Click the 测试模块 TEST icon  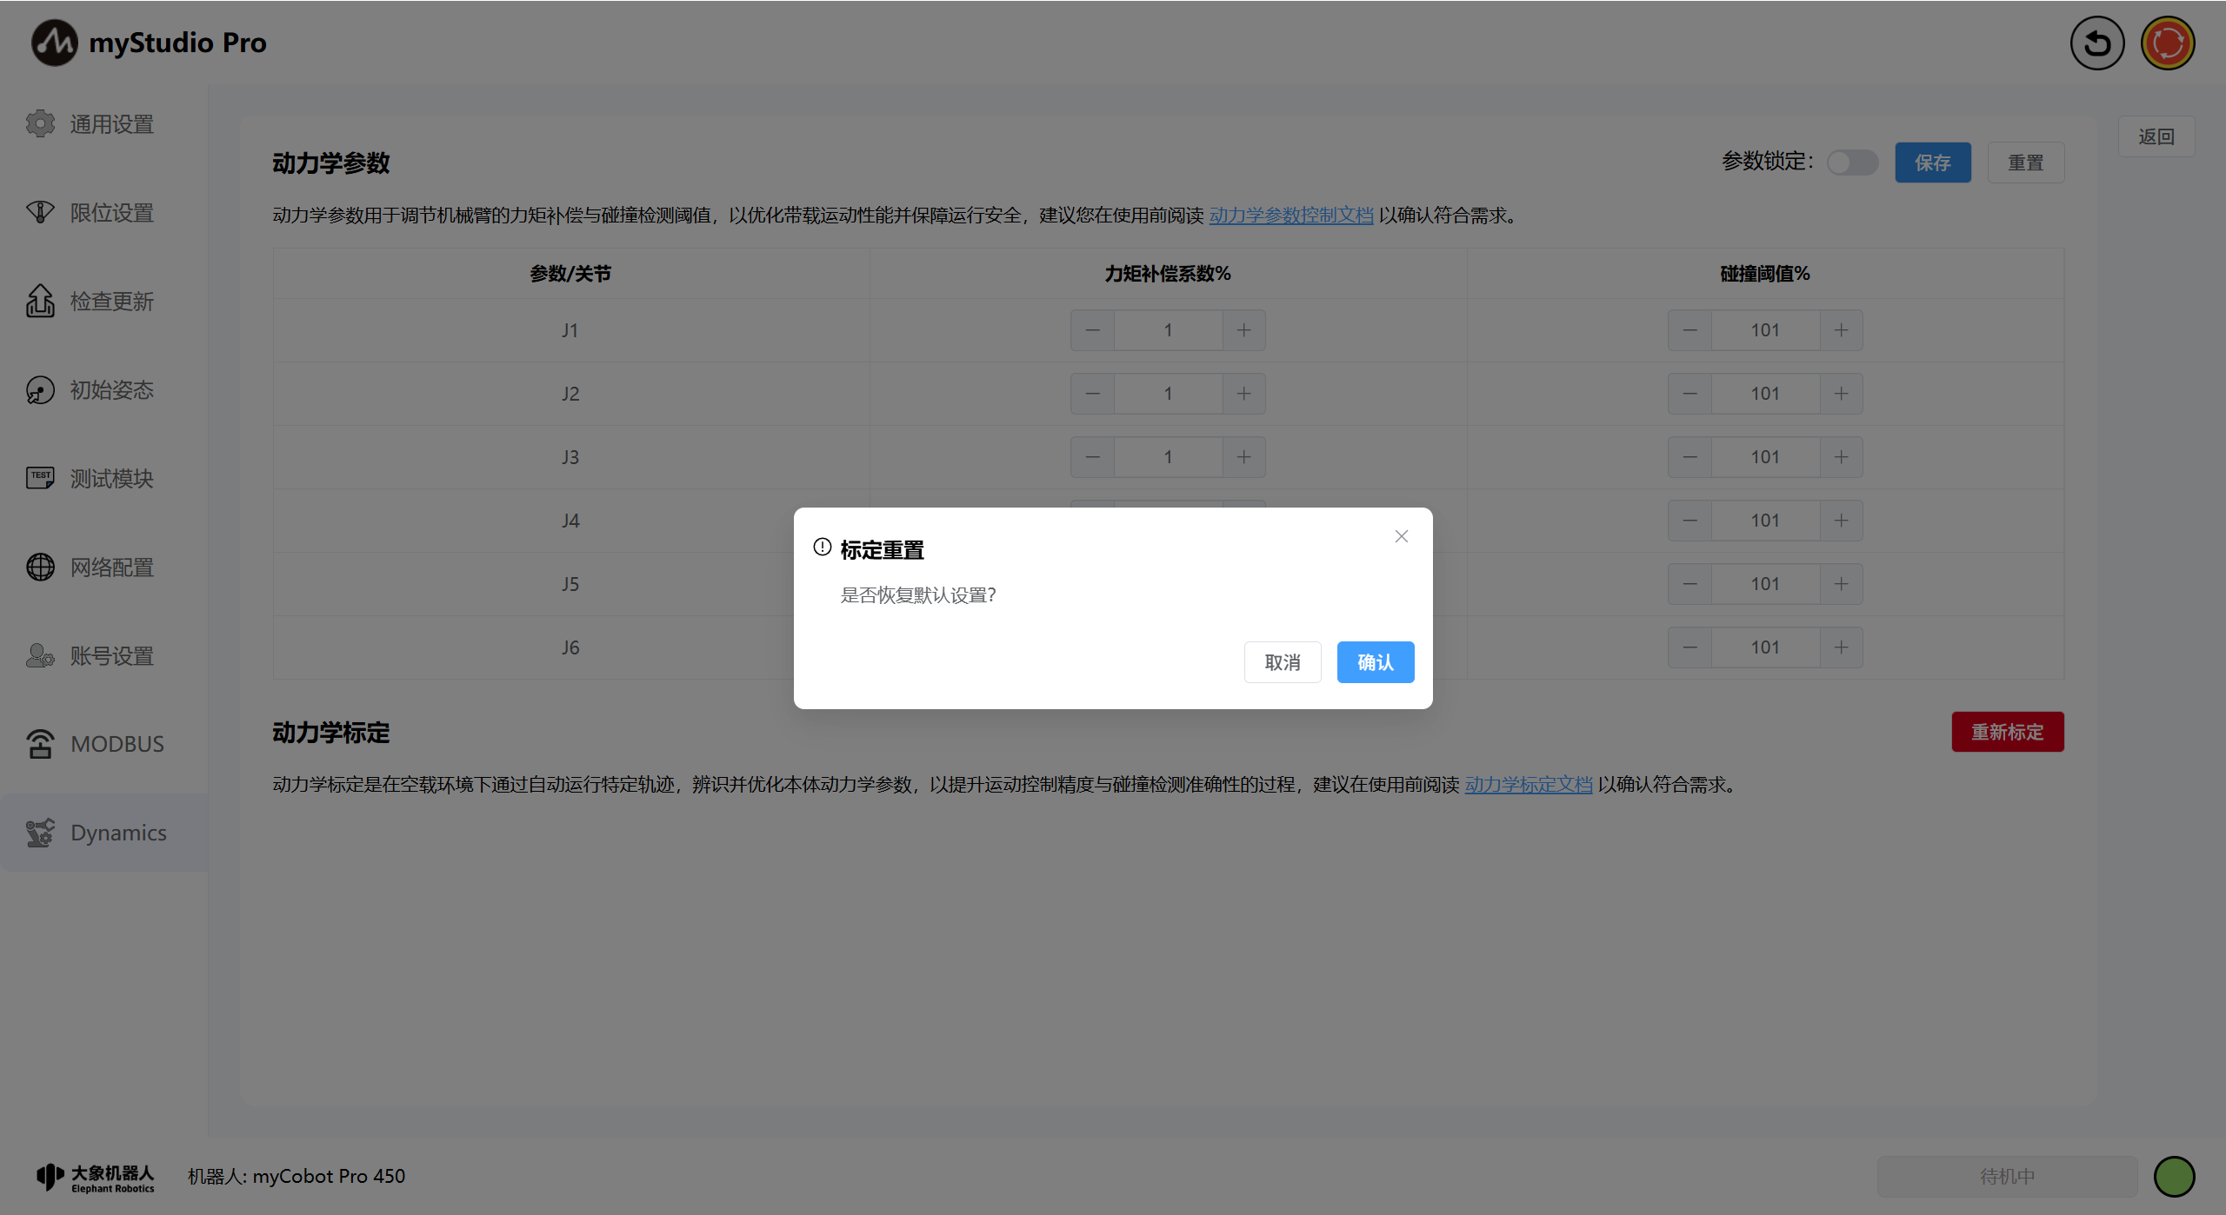coord(40,478)
